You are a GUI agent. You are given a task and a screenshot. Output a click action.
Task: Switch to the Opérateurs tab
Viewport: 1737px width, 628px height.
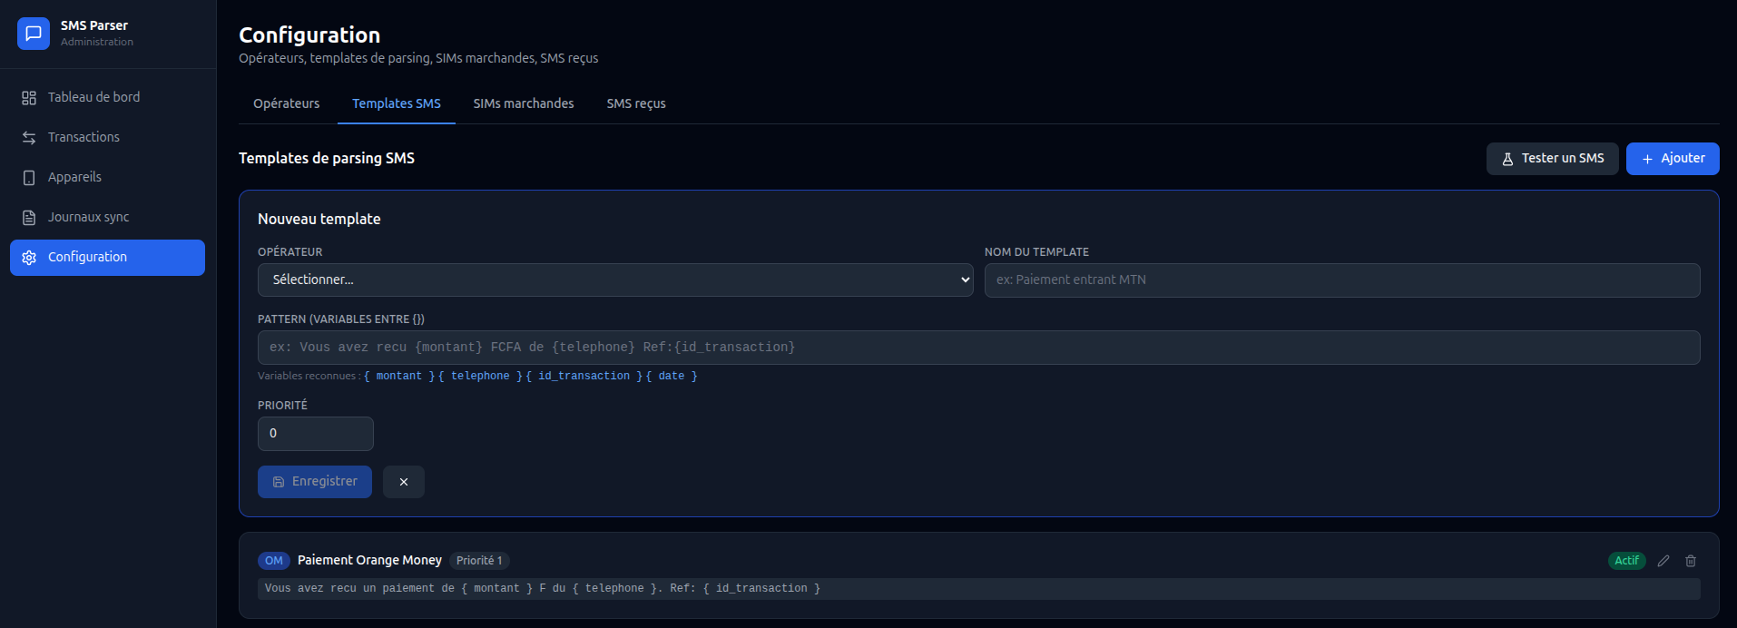click(x=286, y=103)
